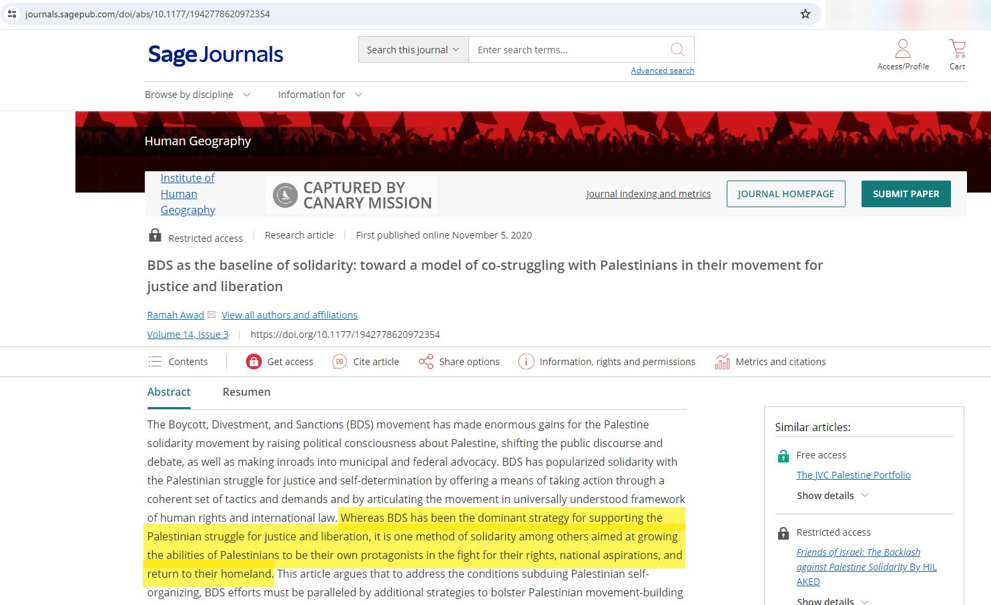Image resolution: width=991 pixels, height=605 pixels.
Task: Click Get access padlock icon
Action: tap(254, 361)
